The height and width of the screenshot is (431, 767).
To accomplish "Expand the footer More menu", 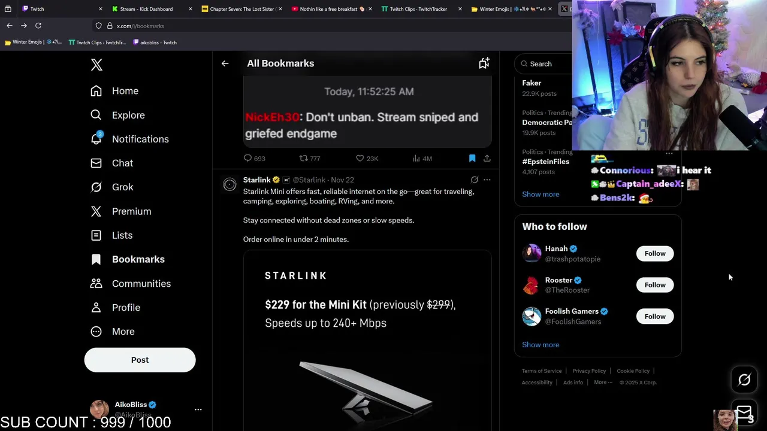I will tap(603, 383).
